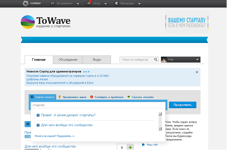The width and height of the screenshot is (227, 150).
Task: Open the Обзор eye icon with notification
Action: (x=89, y=4)
